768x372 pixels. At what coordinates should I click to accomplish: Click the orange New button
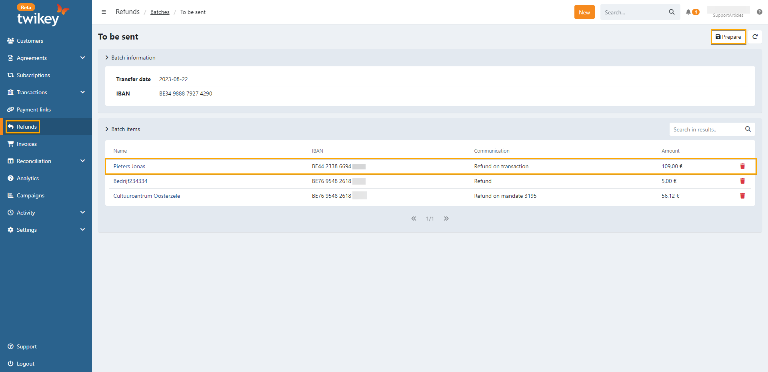click(x=584, y=12)
